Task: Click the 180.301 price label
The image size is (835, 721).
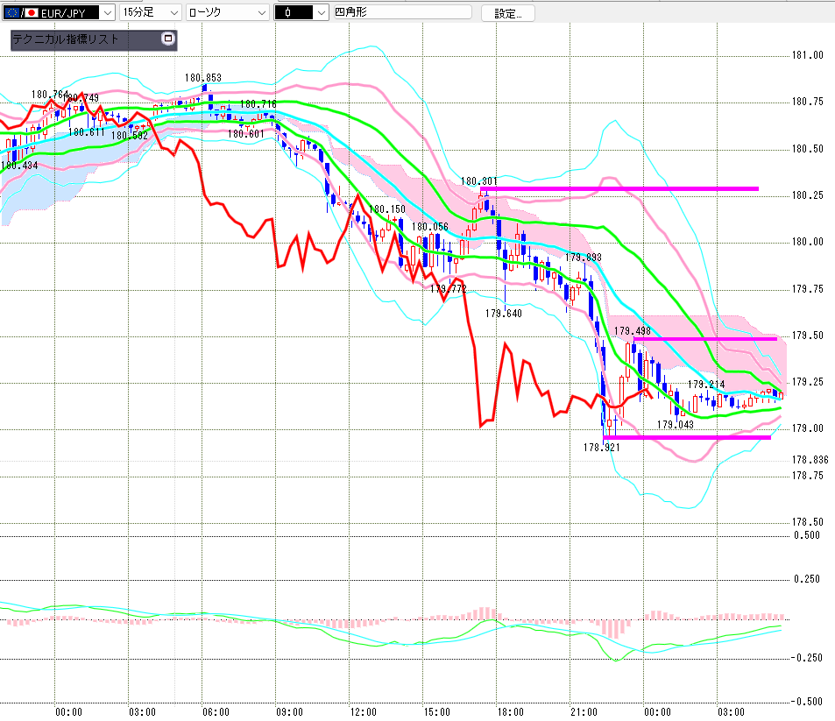Action: 478,181
